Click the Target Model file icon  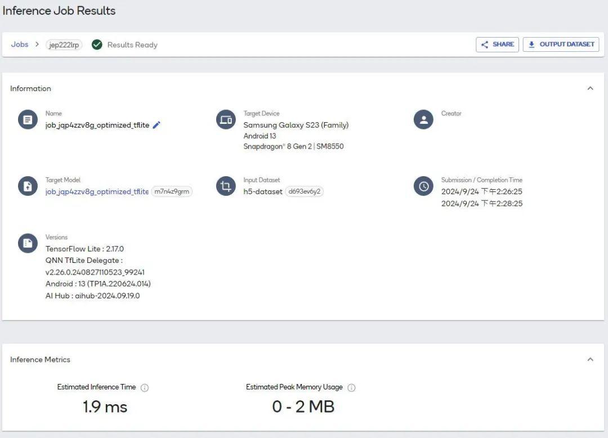point(28,186)
